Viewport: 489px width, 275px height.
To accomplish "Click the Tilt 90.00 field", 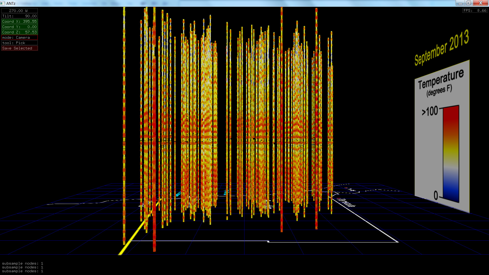I will click(19, 16).
